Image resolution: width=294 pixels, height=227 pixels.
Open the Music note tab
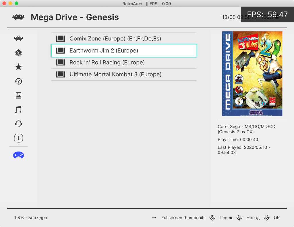coord(18,110)
